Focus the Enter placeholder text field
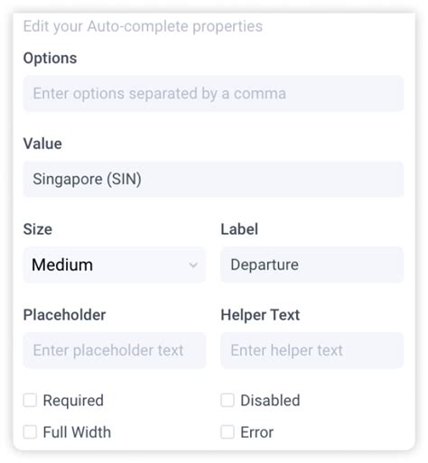 (115, 350)
